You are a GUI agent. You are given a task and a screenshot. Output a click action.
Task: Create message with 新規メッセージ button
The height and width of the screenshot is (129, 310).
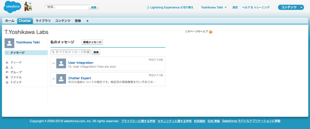click(x=92, y=42)
